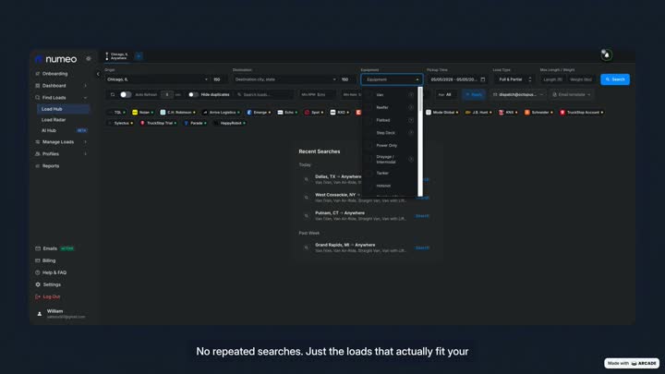Open Manage Loads menu

tap(58, 142)
